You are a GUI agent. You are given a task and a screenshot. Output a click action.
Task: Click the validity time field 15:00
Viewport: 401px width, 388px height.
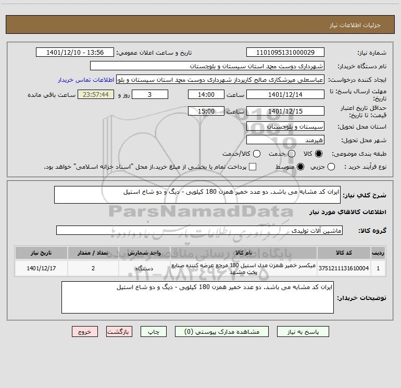(206, 111)
